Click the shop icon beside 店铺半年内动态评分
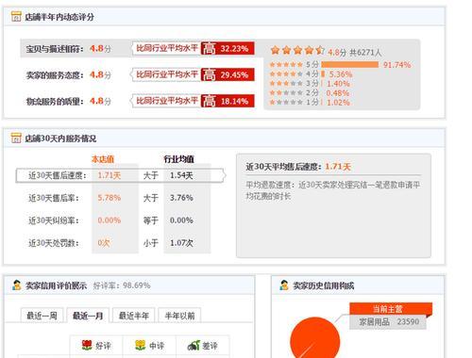The height and width of the screenshot is (358, 472). point(16,16)
